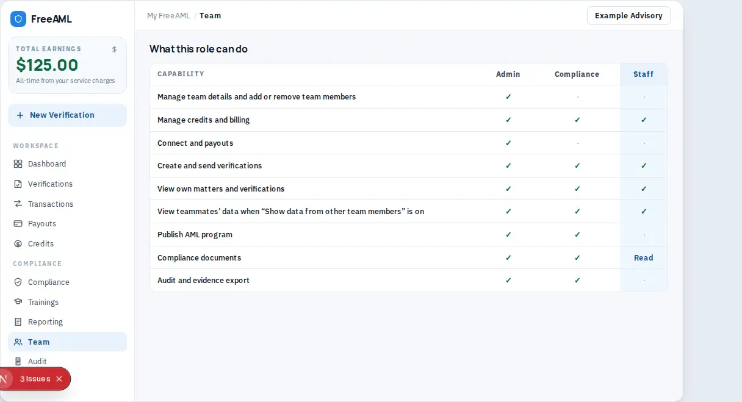Click Admin checkmark for Compliance documents
The width and height of the screenshot is (742, 402).
[508, 258]
